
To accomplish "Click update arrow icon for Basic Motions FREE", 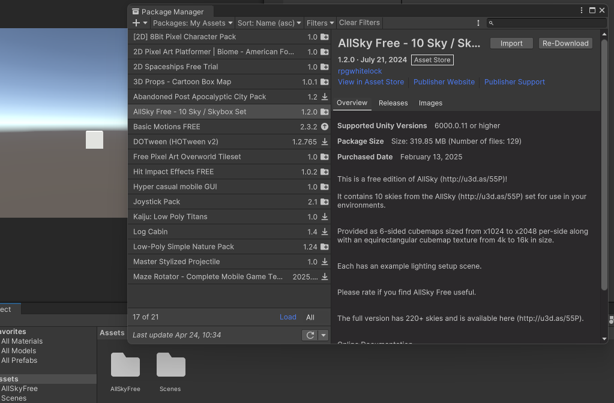I will [x=325, y=127].
